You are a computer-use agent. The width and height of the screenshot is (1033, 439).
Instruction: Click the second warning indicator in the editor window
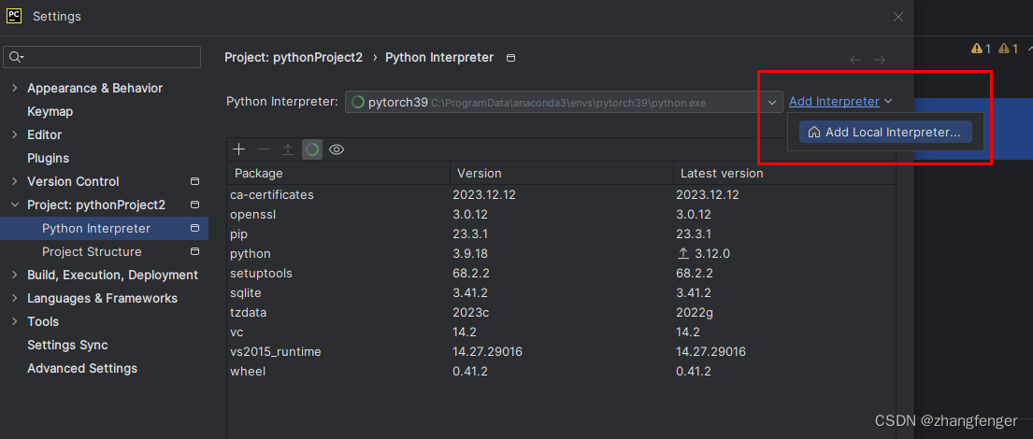click(x=1008, y=49)
